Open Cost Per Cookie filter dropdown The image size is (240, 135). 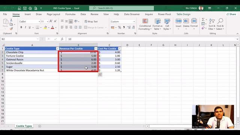[x=120, y=48]
